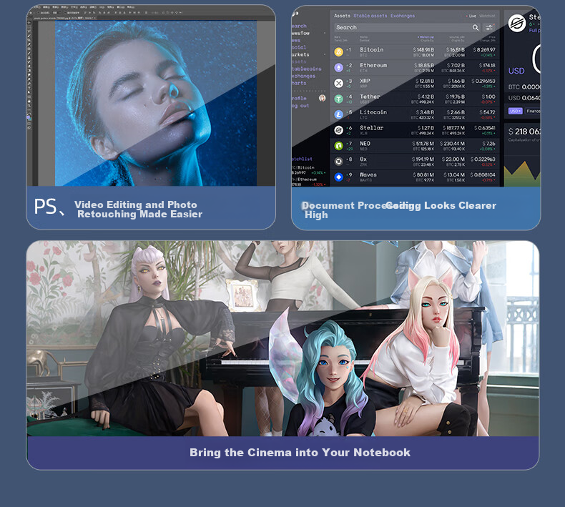Click the USD label in the right panel
The height and width of the screenshot is (507, 565).
pos(516,71)
